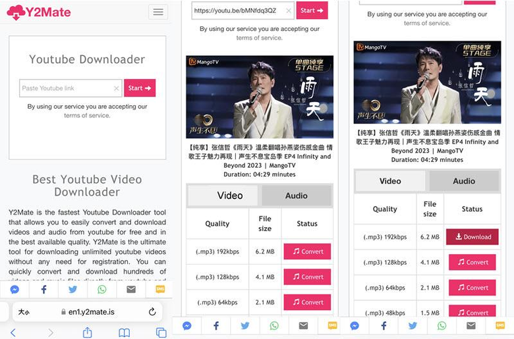Click the MangoTV video thumbnail in the middle screenshot
Image resolution: width=514 pixels, height=339 pixels.
coord(260,97)
